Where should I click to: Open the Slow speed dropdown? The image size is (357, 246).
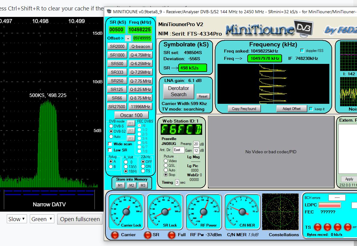(x=17, y=219)
